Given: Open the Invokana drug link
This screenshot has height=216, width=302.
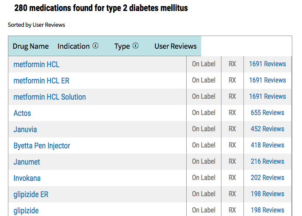Looking at the screenshot, I should (x=27, y=178).
